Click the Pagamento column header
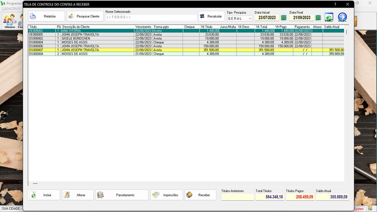The width and height of the screenshot is (377, 212). pos(302,27)
